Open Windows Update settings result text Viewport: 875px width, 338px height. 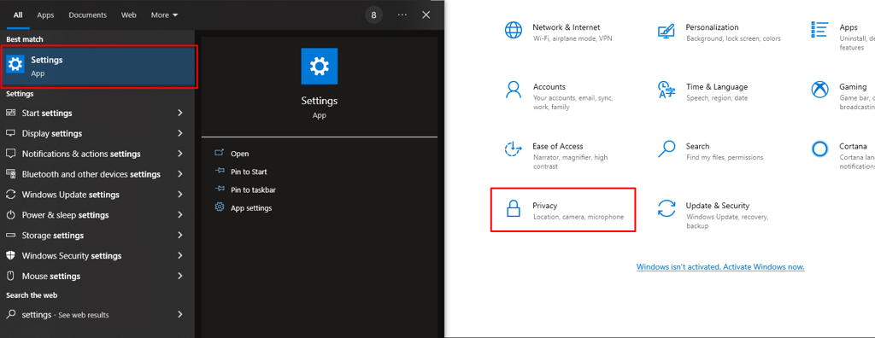(71, 195)
